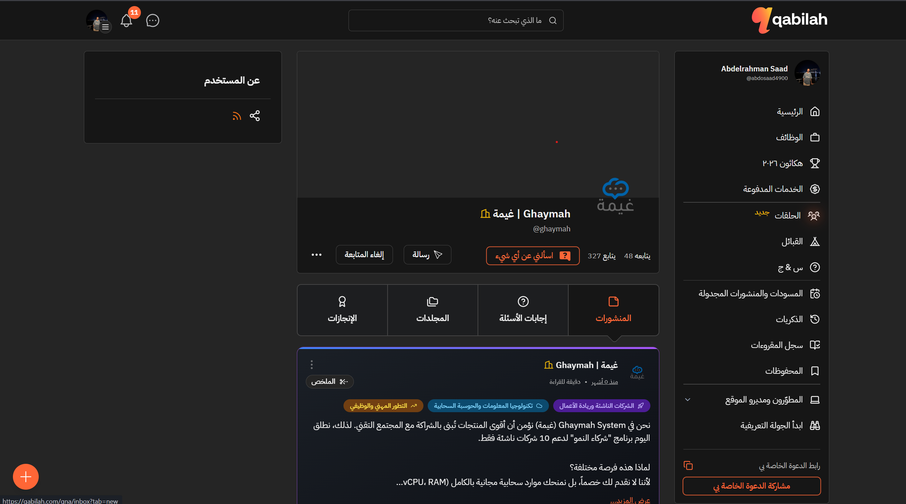
Task: Click the trophy icon for هكاثون ٢٠٢٦
Action: (x=815, y=163)
